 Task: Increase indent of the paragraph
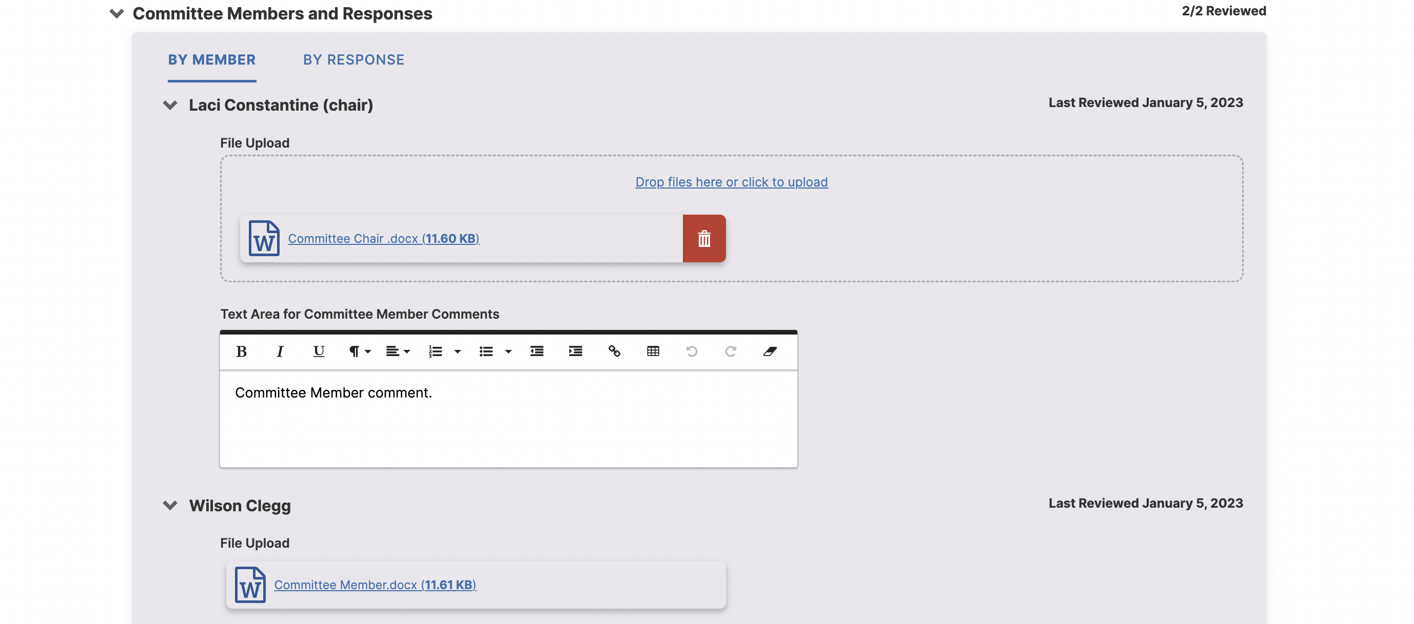click(x=575, y=351)
